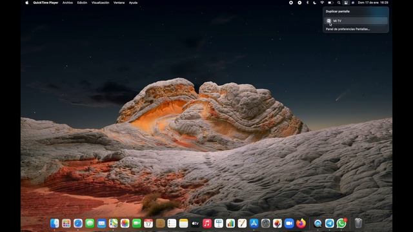Select Mi TV in screen mirroring menu
413x232 pixels.
356,21
